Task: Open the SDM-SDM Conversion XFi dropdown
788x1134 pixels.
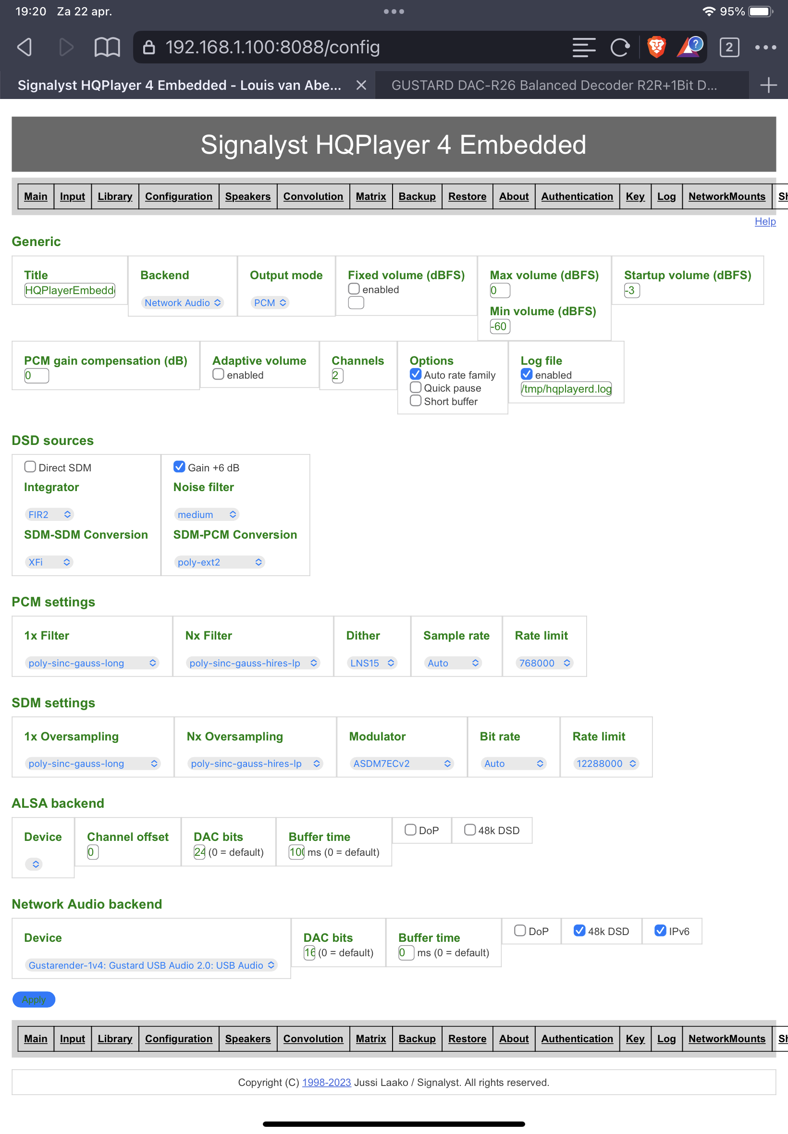Action: point(49,562)
